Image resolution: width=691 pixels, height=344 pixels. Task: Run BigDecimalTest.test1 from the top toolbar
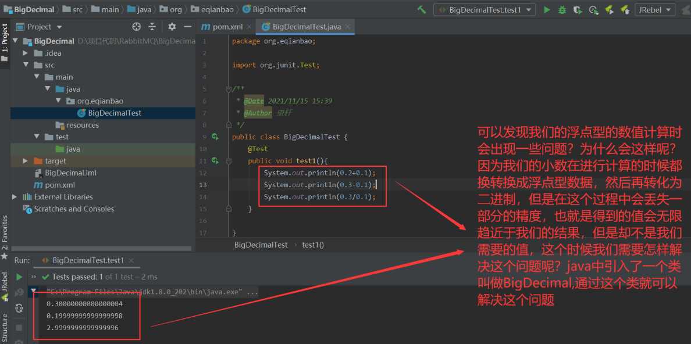click(547, 10)
